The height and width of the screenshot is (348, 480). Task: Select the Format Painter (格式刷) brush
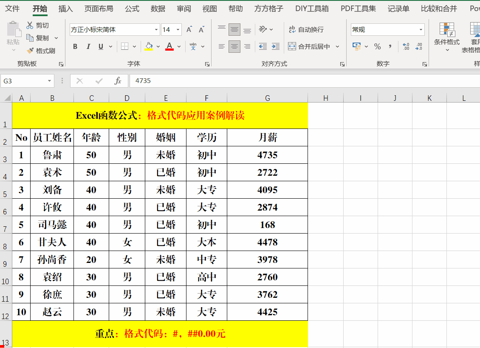30,51
